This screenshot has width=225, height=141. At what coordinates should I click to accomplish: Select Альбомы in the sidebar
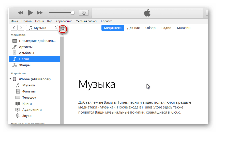click(34, 53)
